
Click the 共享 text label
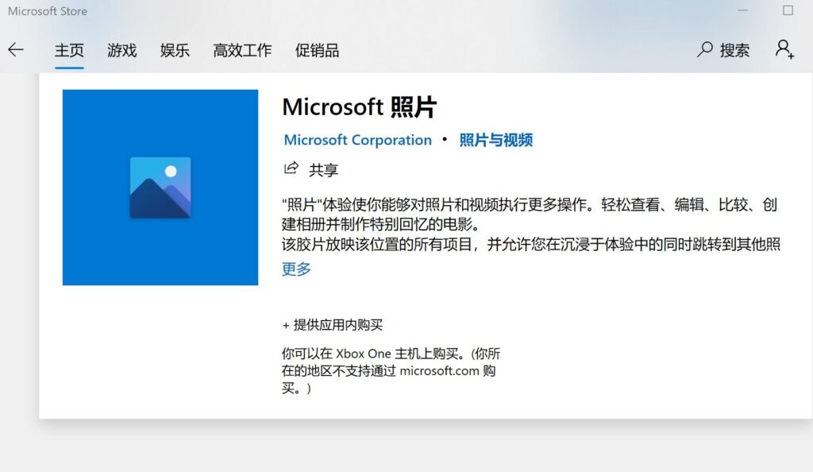[324, 169]
